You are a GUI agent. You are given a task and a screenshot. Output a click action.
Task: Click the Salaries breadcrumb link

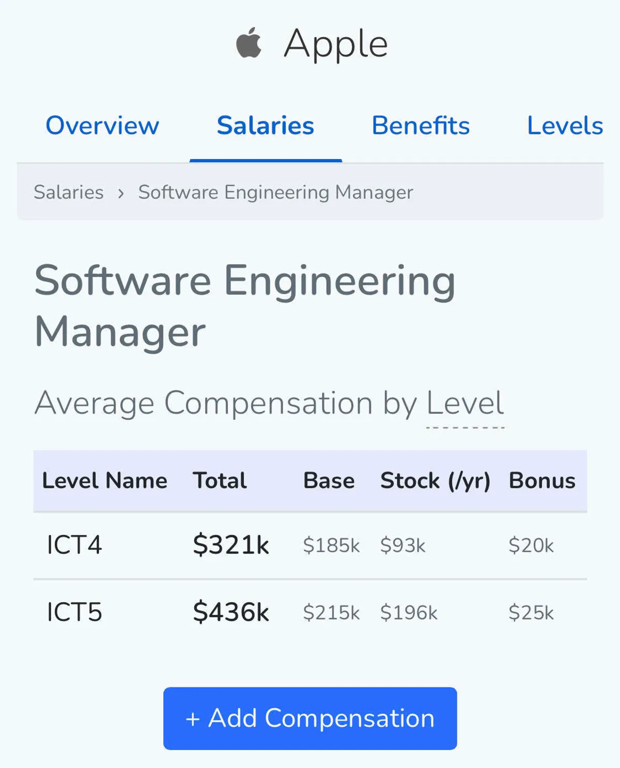coord(69,192)
